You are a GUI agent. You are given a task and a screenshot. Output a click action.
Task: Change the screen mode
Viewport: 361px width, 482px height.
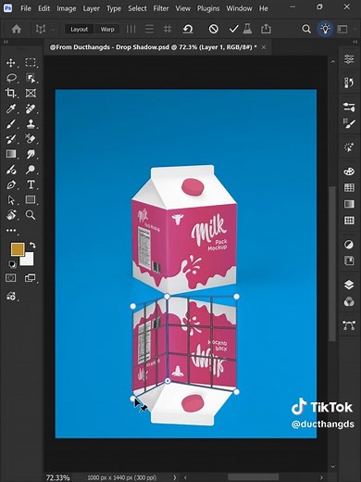click(31, 277)
